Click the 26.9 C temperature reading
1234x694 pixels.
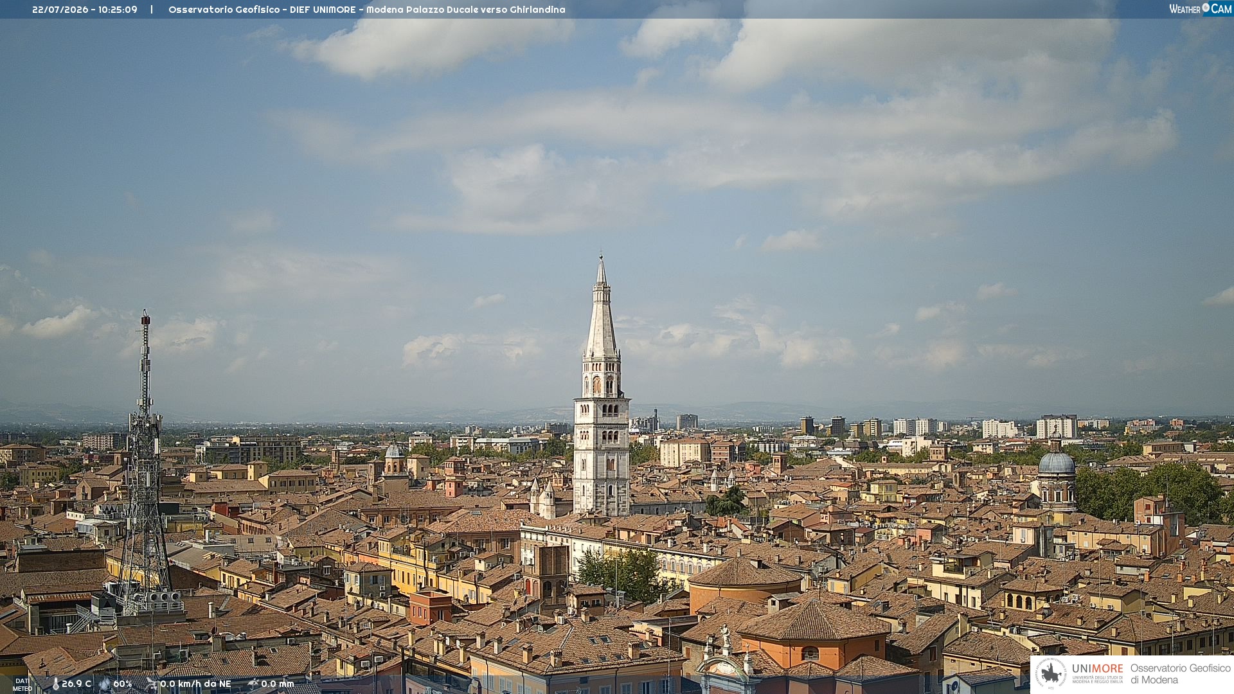tap(76, 684)
